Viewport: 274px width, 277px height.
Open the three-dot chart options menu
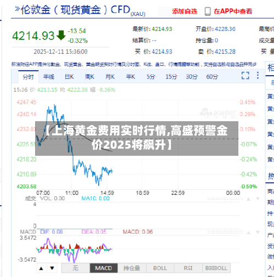tap(258, 75)
